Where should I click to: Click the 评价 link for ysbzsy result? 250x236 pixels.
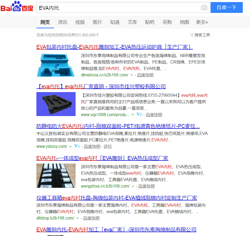(x=108, y=146)
